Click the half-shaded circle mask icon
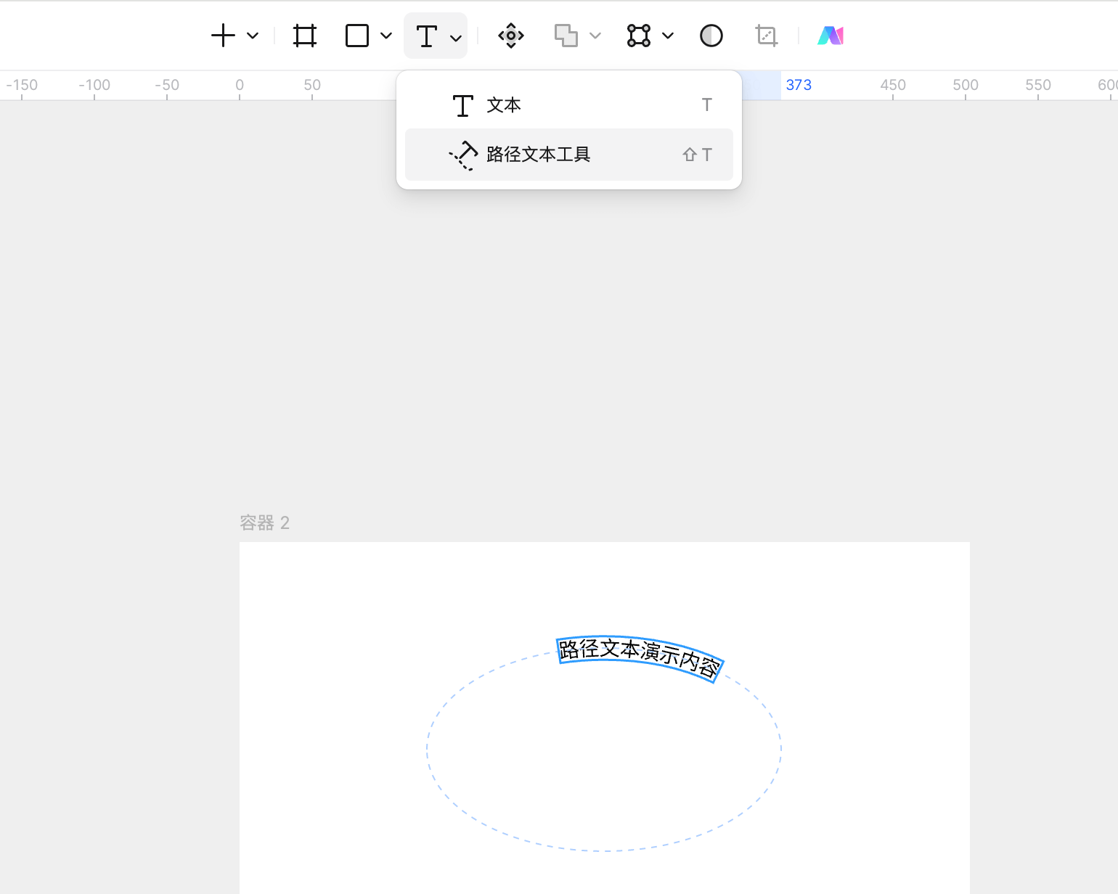 [x=711, y=36]
